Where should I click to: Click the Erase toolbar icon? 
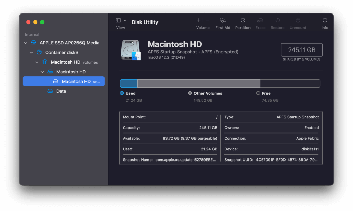[260, 20]
